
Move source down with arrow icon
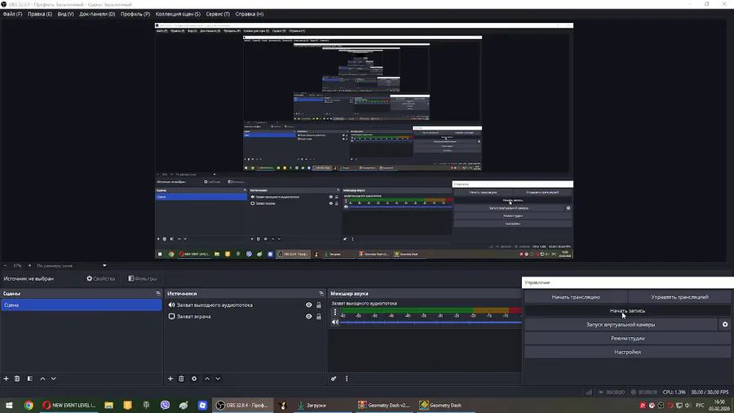[218, 379]
